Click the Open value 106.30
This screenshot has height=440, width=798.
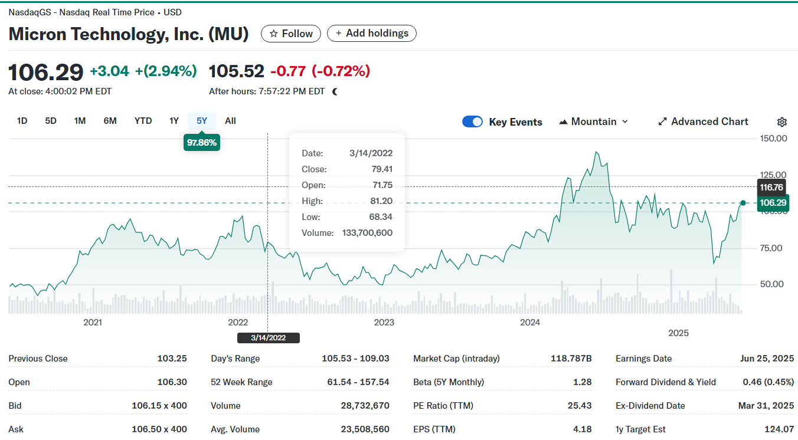(172, 382)
